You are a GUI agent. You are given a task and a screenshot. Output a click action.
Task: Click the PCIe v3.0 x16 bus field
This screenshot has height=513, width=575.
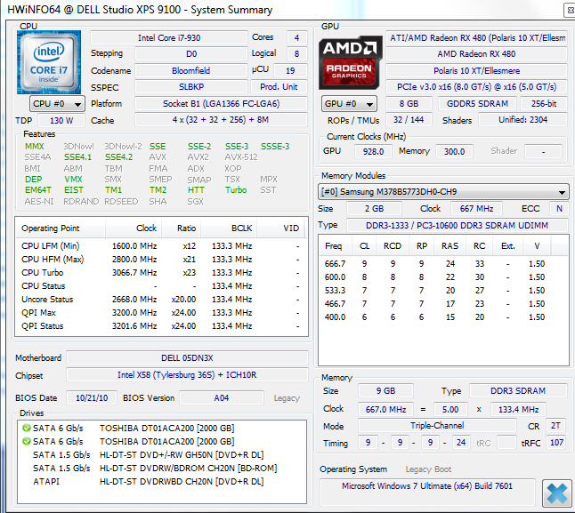coord(476,87)
